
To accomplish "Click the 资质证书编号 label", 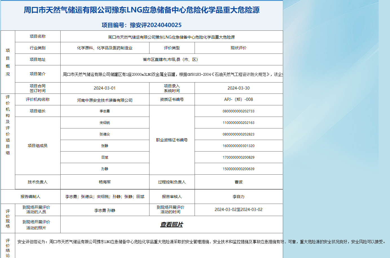I will 172,99.
